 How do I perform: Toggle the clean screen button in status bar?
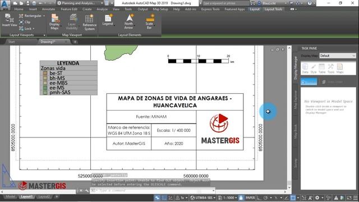coord(349,198)
